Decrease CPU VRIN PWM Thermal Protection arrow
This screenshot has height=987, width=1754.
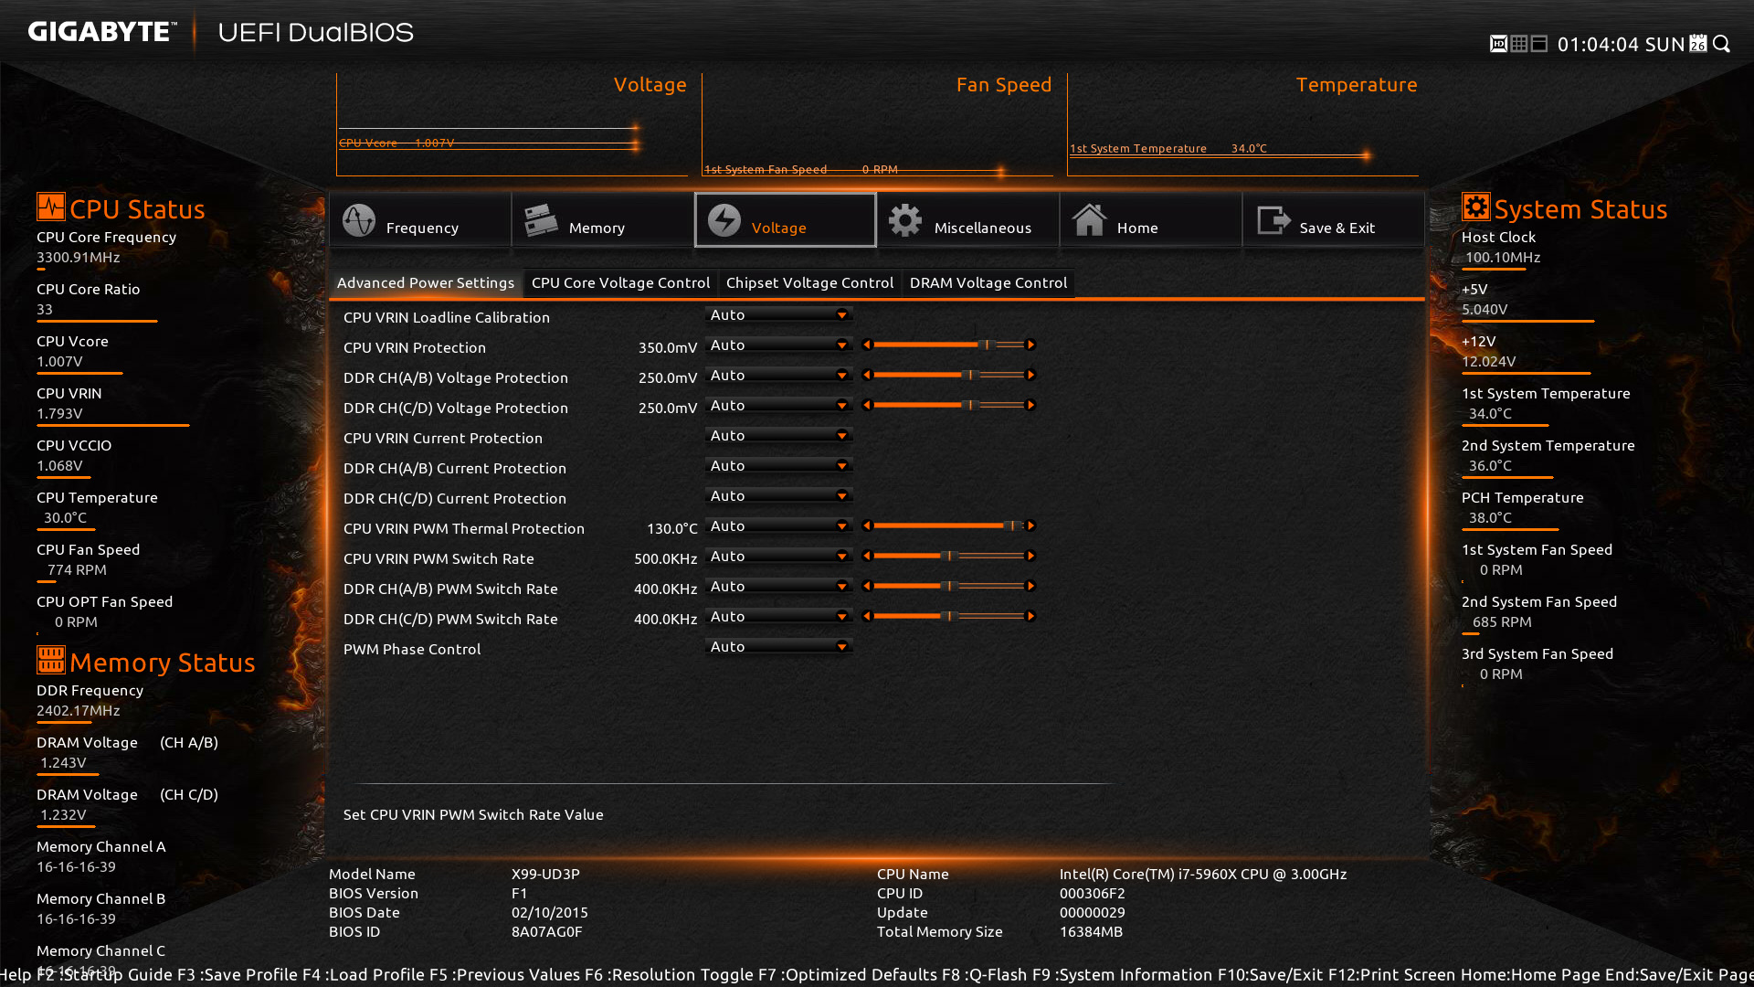(x=867, y=526)
